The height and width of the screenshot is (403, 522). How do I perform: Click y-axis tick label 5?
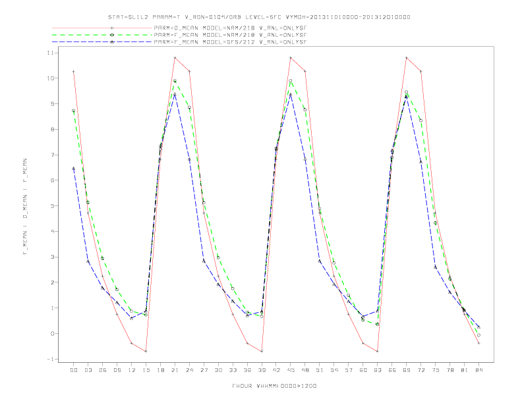click(52, 206)
